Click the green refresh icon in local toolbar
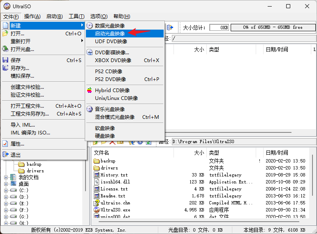Screen dimensions: 317x234 point(148,143)
